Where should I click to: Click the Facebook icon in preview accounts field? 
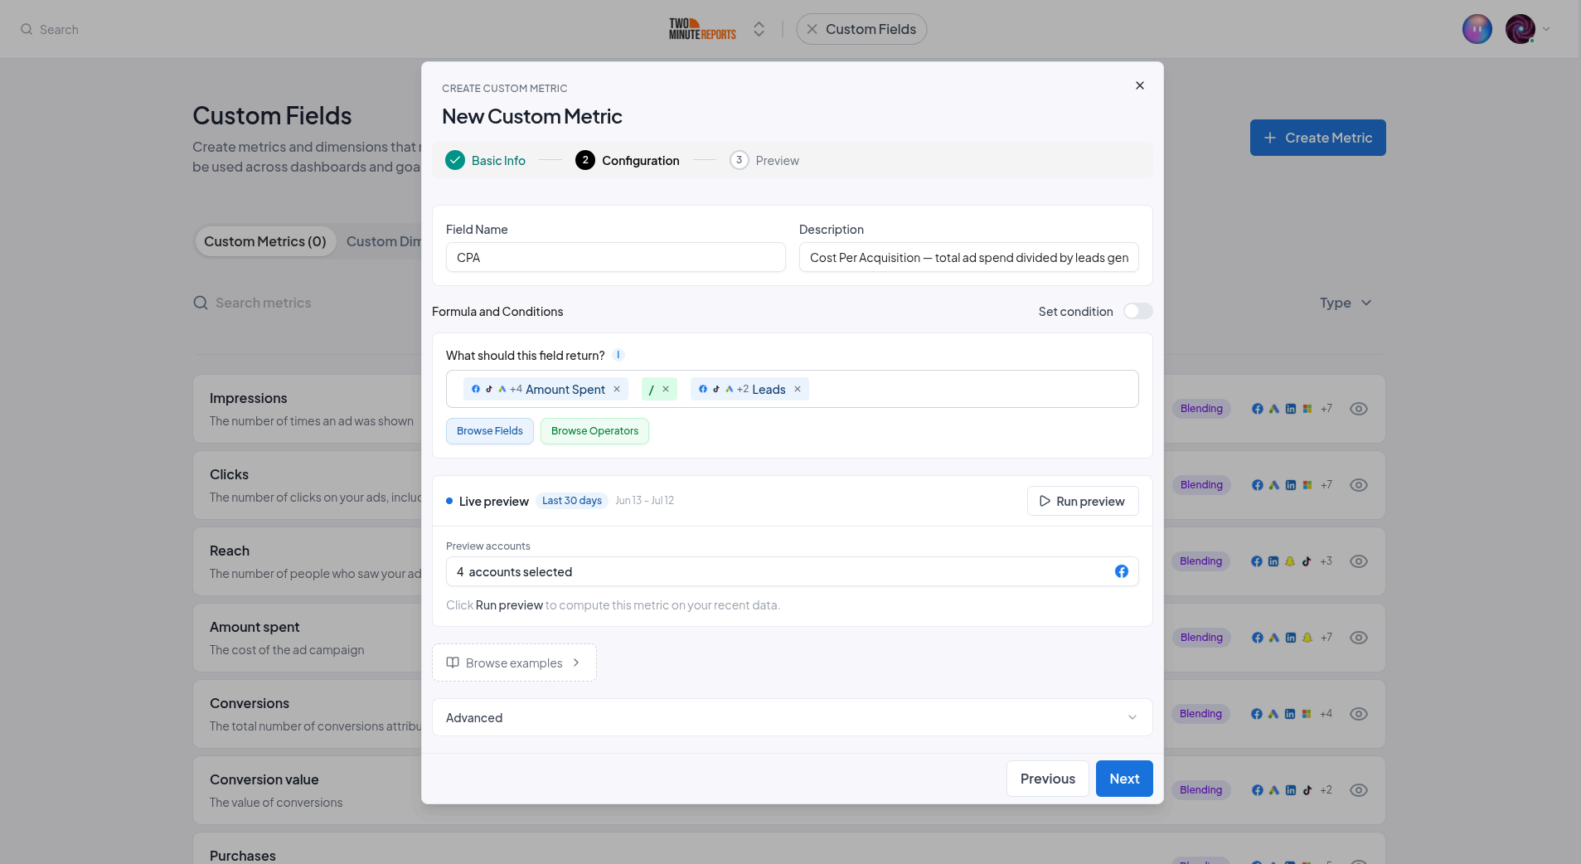click(1122, 571)
